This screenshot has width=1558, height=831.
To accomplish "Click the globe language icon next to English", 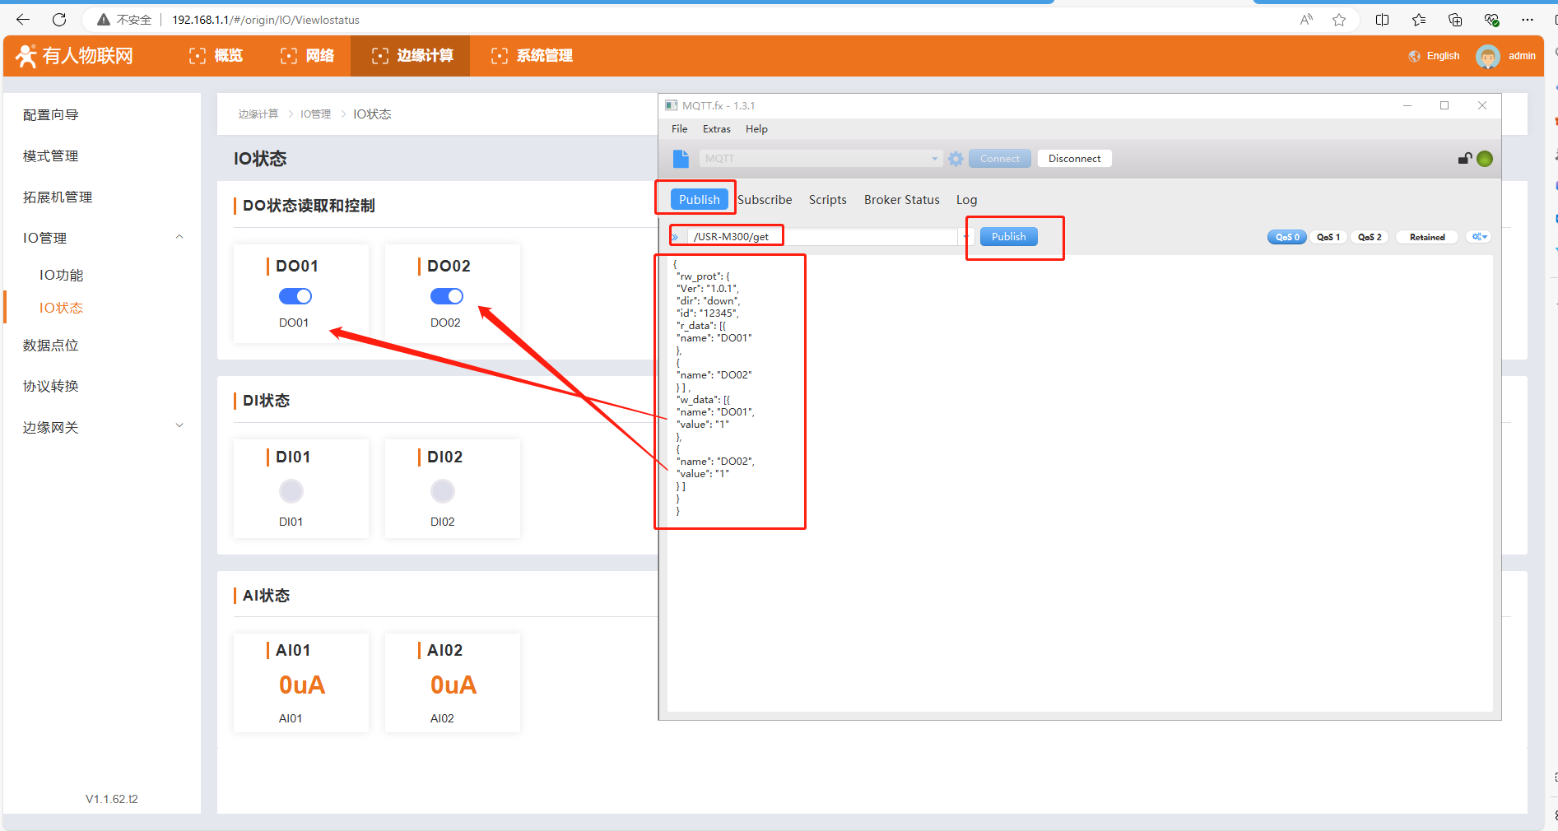I will click(x=1414, y=56).
